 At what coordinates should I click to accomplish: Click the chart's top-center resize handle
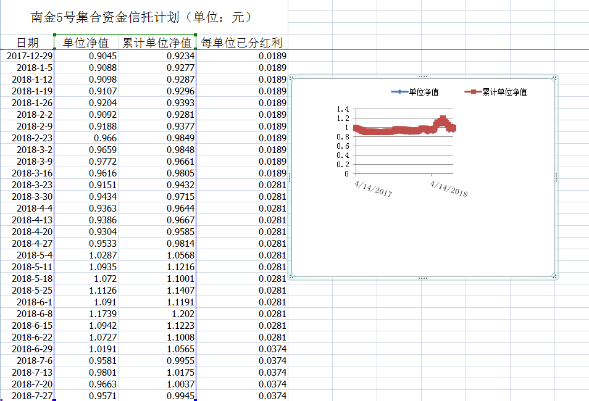[423, 76]
